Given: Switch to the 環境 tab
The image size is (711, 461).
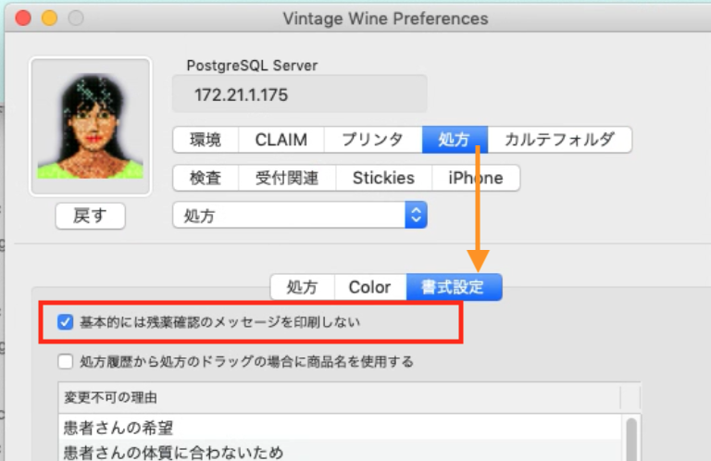Looking at the screenshot, I should (x=206, y=140).
